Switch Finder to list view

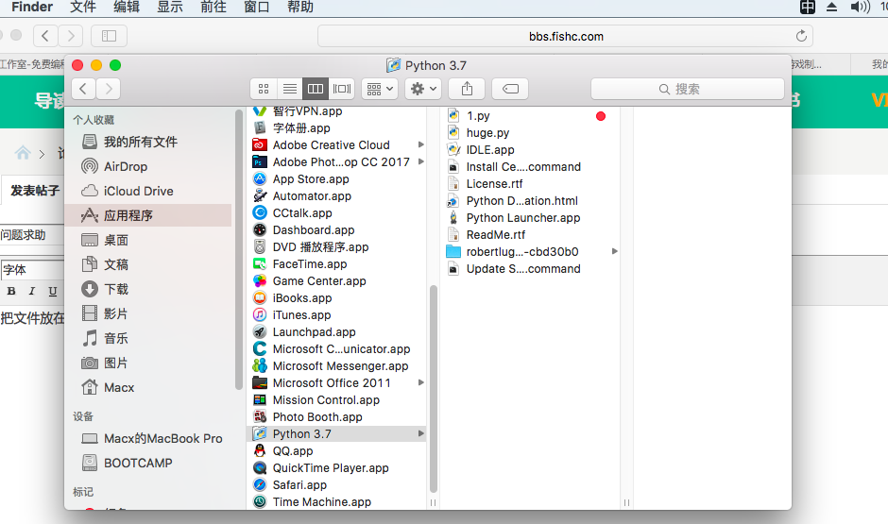pyautogui.click(x=290, y=89)
